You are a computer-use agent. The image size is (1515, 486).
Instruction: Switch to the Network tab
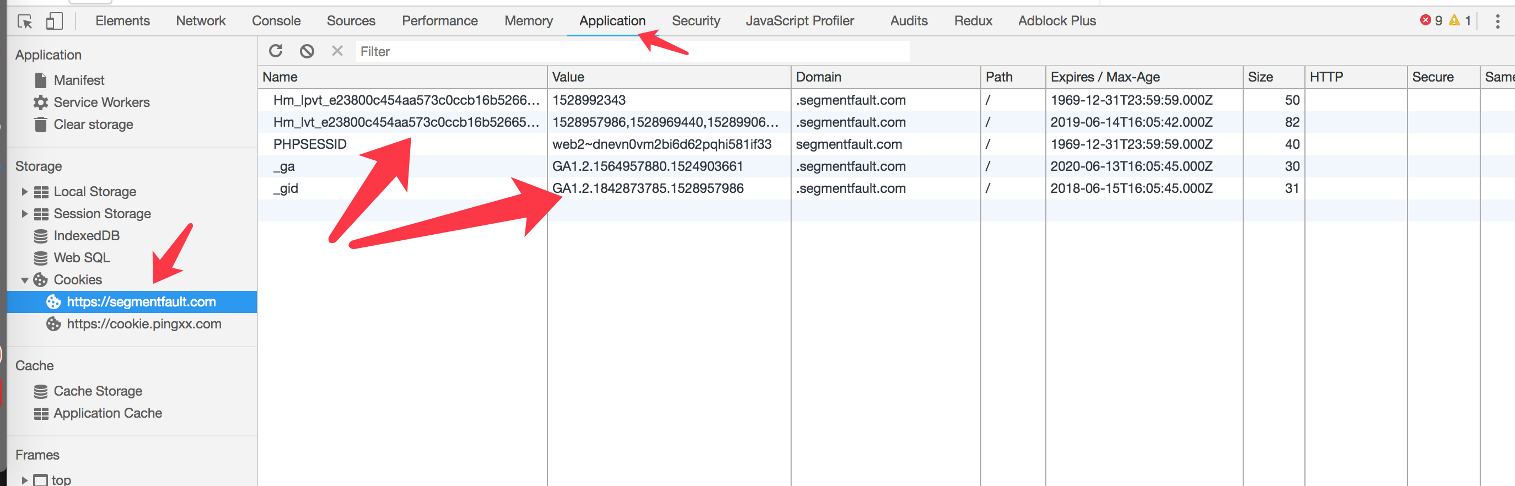coord(201,20)
